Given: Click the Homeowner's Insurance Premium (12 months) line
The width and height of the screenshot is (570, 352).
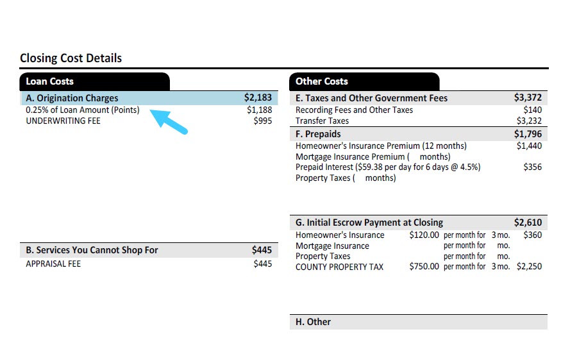Looking at the screenshot, I should click(381, 146).
